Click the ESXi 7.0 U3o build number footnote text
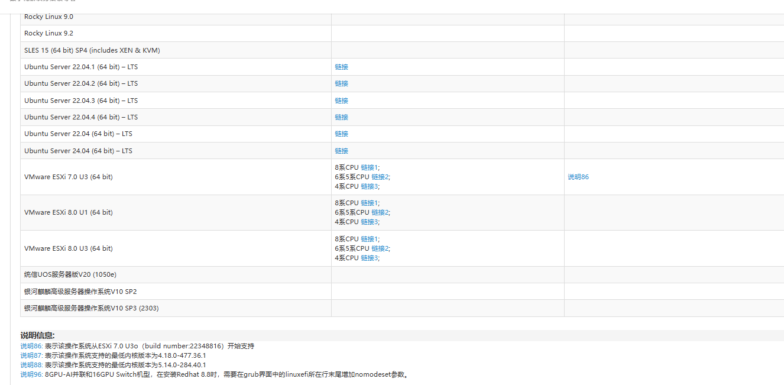Screen dimensions: 784x385 [150, 346]
